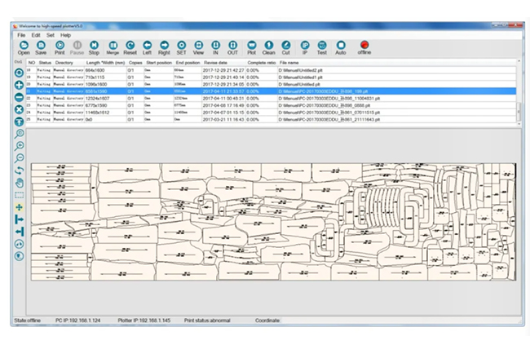Click the Plot toolbar icon
The image size is (530, 354).
(x=252, y=46)
